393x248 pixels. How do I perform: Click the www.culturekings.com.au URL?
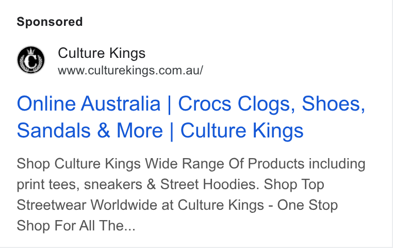pos(130,71)
